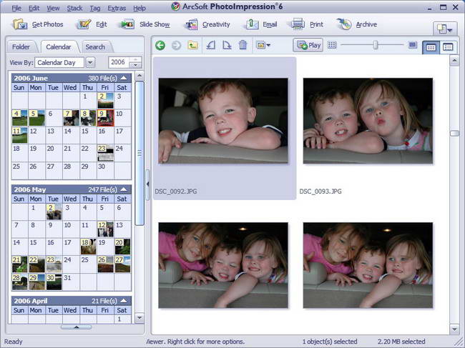Image resolution: width=465 pixels, height=348 pixels.
Task: Switch to the Folder tab
Action: click(21, 46)
